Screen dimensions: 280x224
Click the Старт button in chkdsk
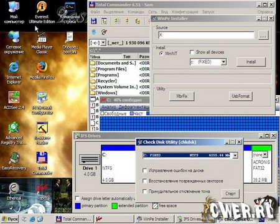[x=230, y=194]
